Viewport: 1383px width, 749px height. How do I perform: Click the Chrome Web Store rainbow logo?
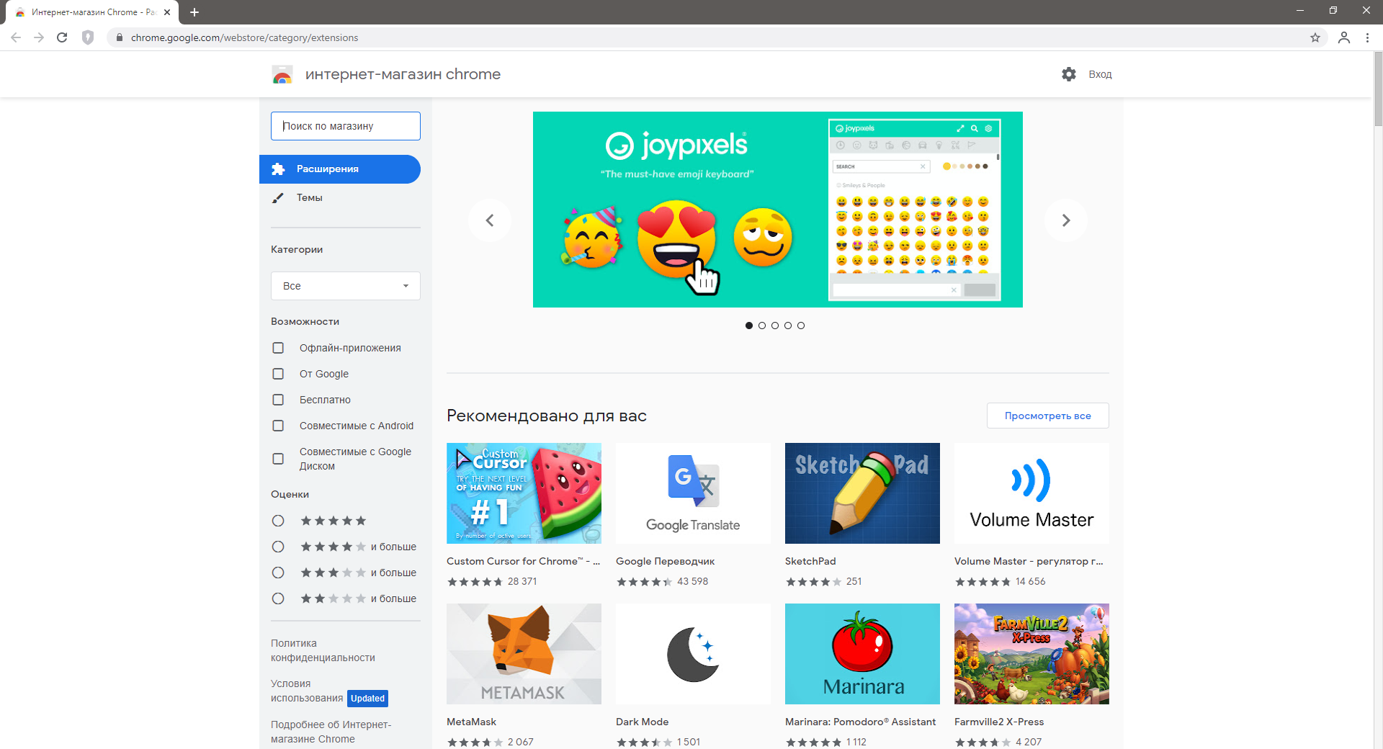[x=282, y=74]
